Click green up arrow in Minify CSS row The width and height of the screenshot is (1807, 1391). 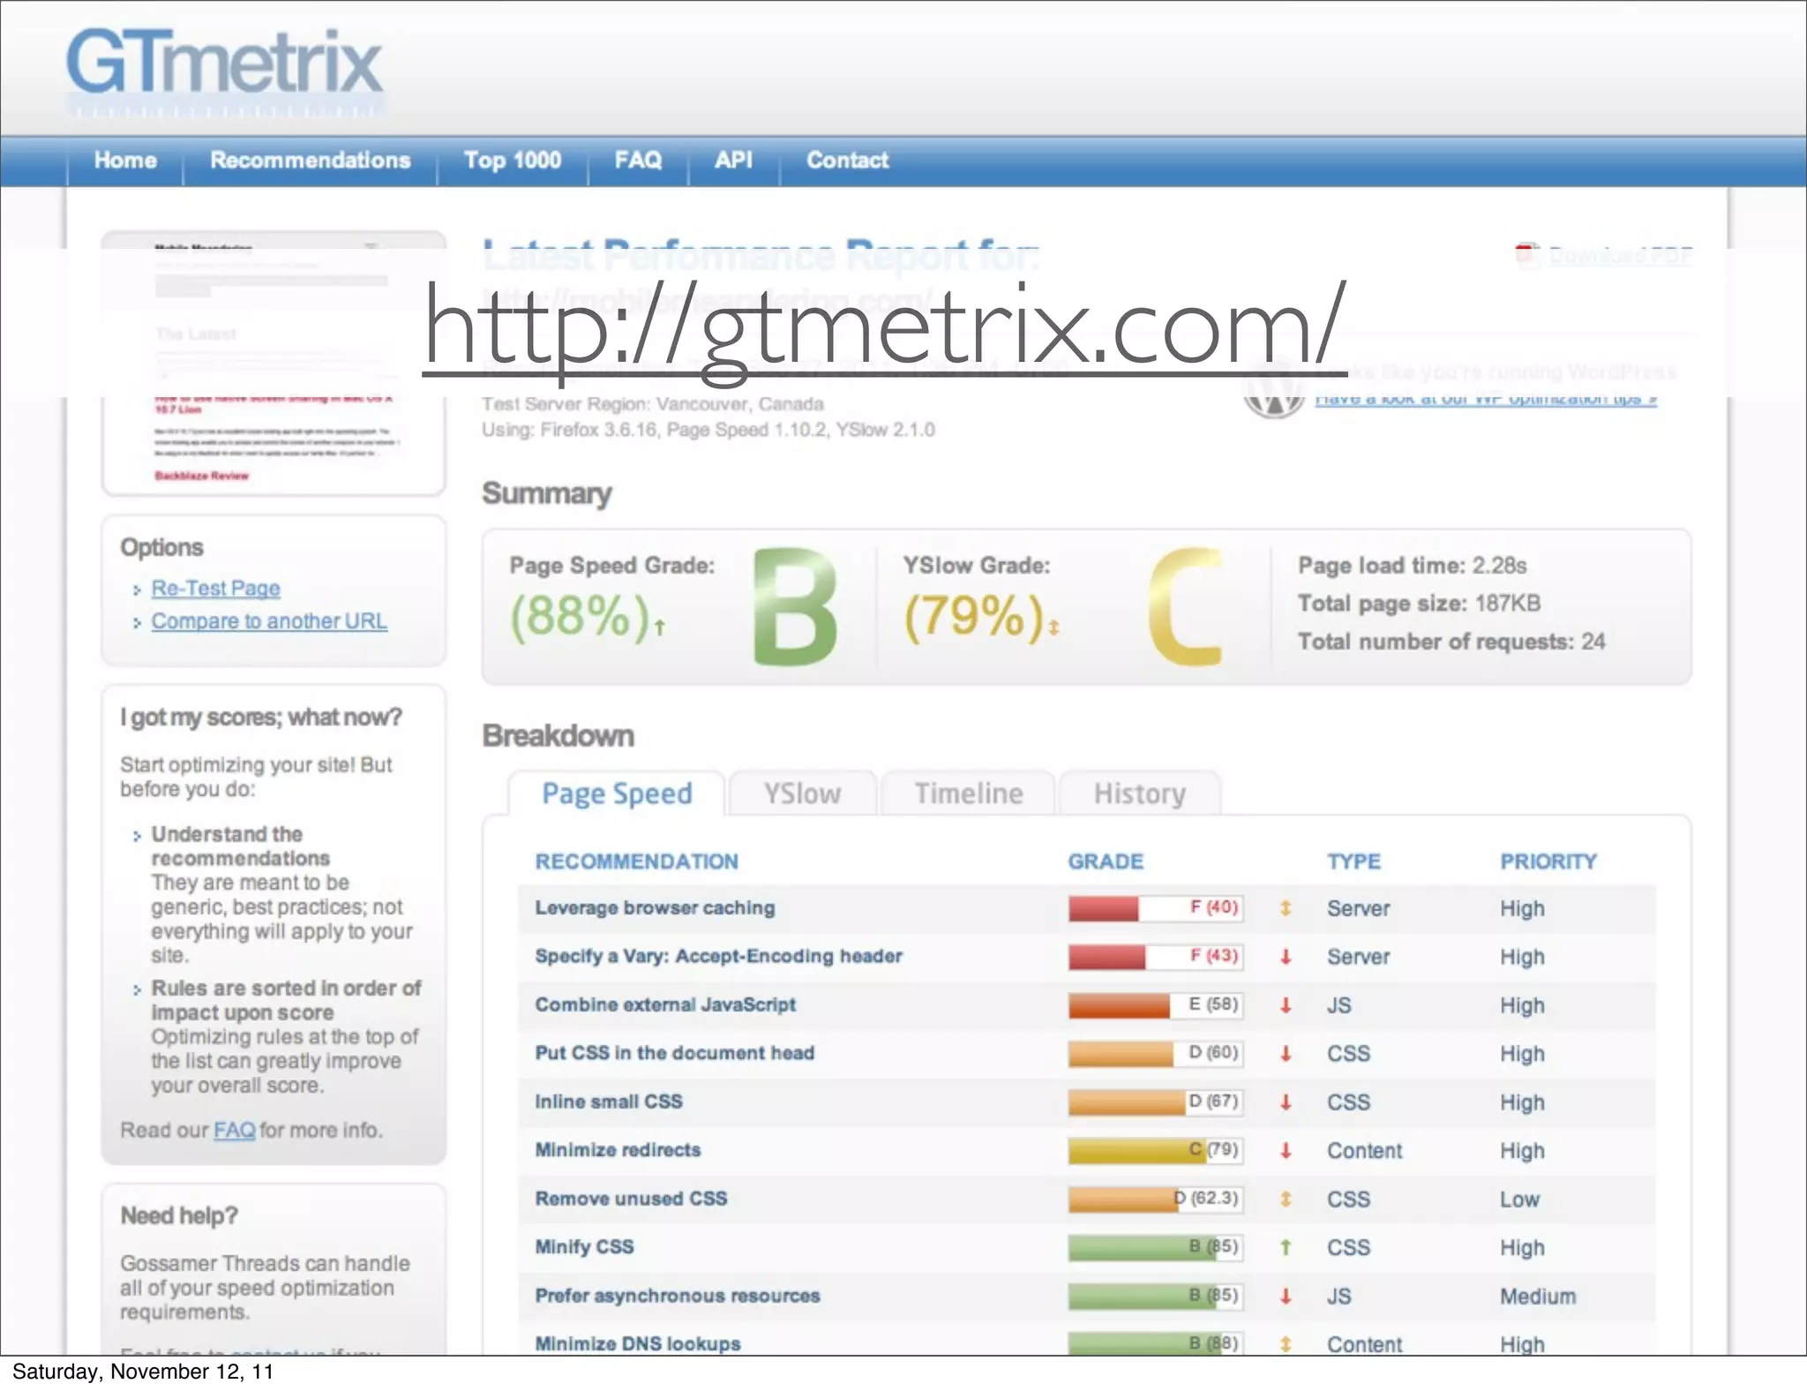(x=1286, y=1248)
